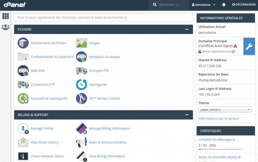Screen dimensions: 258x162
Task: Open the Gestionnaire de fichiers tool
Action: tap(48, 43)
